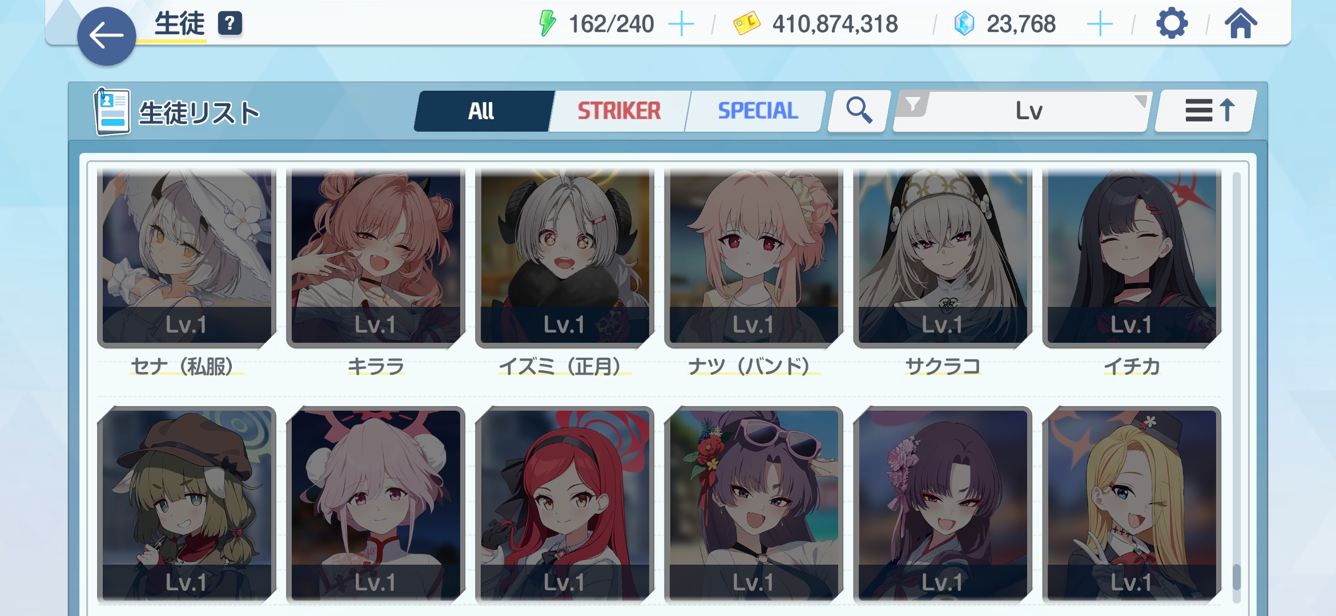The width and height of the screenshot is (1336, 616).
Task: Select the キララ student portrait
Action: [376, 258]
